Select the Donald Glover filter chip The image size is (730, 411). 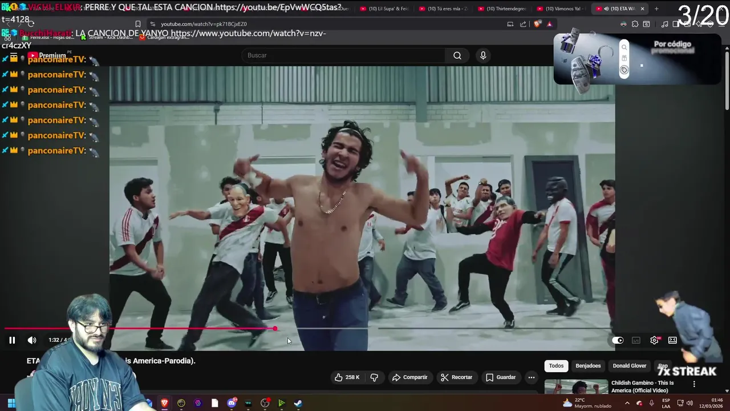(x=630, y=366)
